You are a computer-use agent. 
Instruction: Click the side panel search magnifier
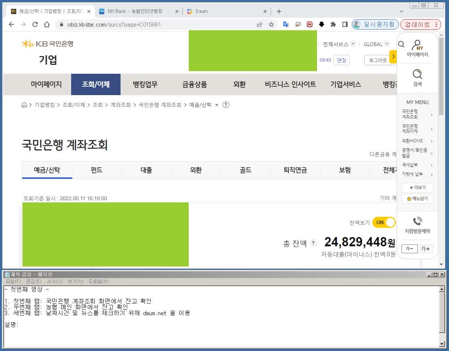click(x=401, y=45)
